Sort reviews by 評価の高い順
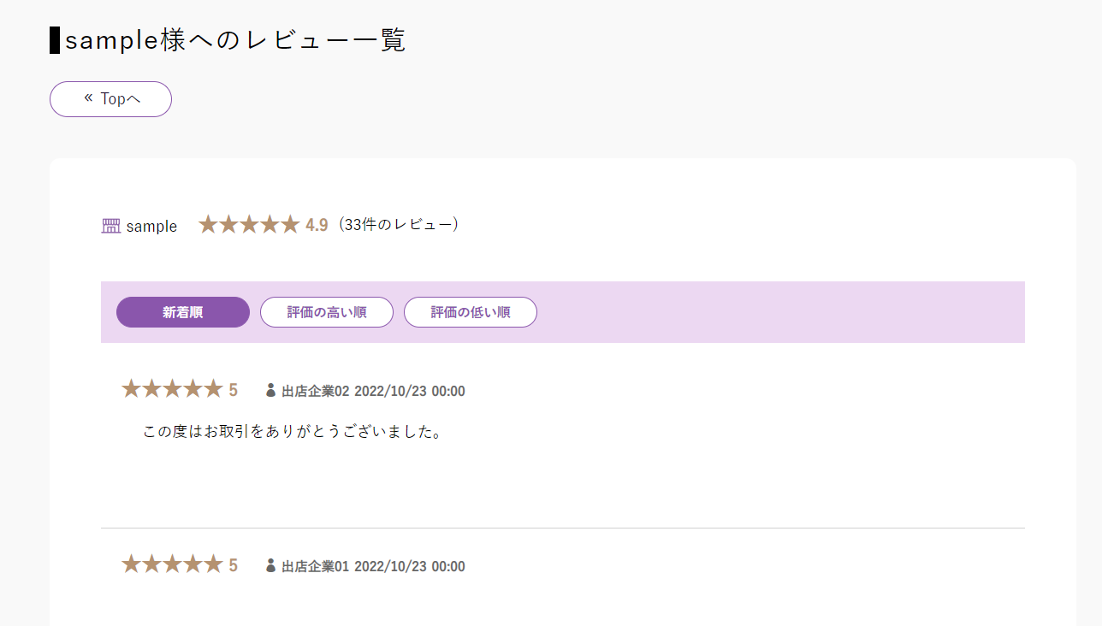The height and width of the screenshot is (626, 1102). 327,312
